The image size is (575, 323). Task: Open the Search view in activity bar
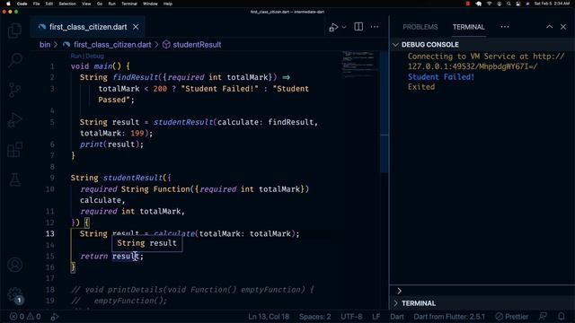click(x=14, y=60)
